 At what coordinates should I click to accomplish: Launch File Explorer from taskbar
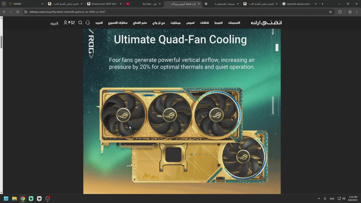[x=14, y=198]
